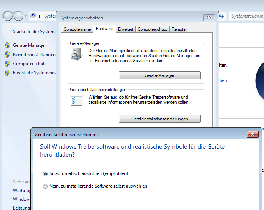Image resolution: width=264 pixels, height=210 pixels.
Task: Click the 'System' breadcrumb in address bar
Action: tap(50, 16)
